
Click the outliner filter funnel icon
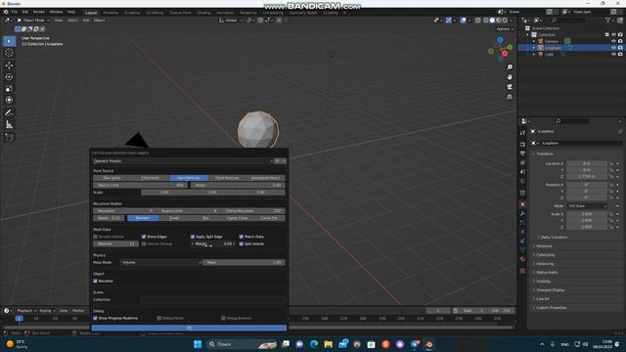(607, 20)
